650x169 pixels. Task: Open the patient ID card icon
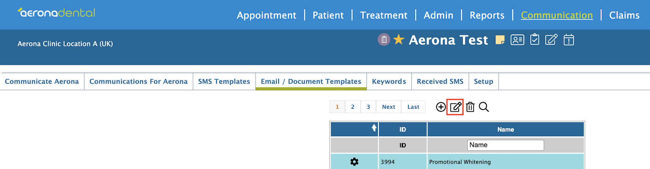pyautogui.click(x=517, y=40)
